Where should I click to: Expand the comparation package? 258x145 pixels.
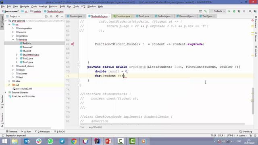pos(13,28)
